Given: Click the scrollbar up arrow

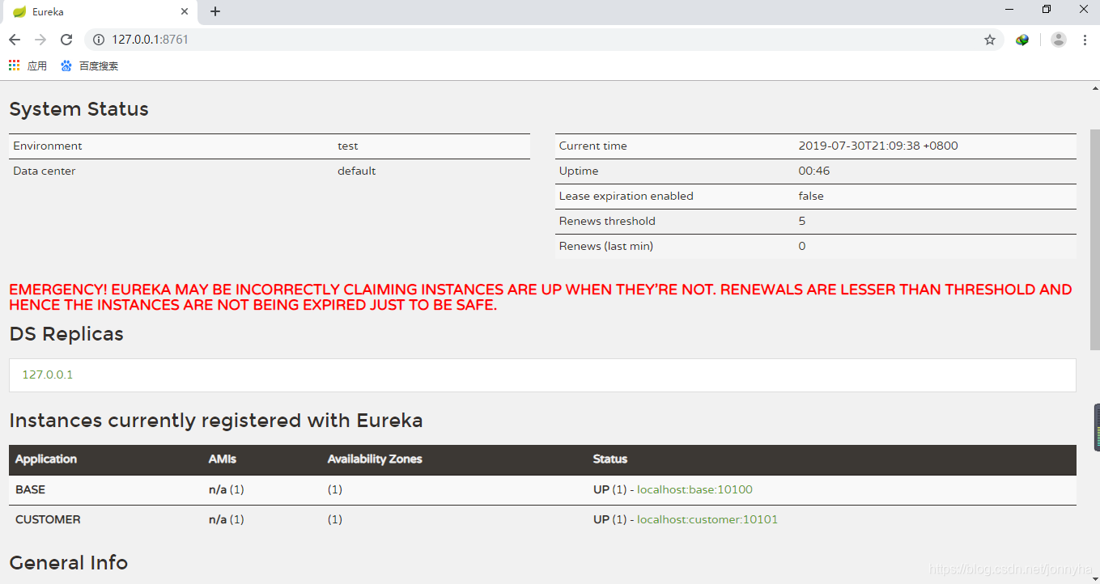Looking at the screenshot, I should (x=1094, y=87).
